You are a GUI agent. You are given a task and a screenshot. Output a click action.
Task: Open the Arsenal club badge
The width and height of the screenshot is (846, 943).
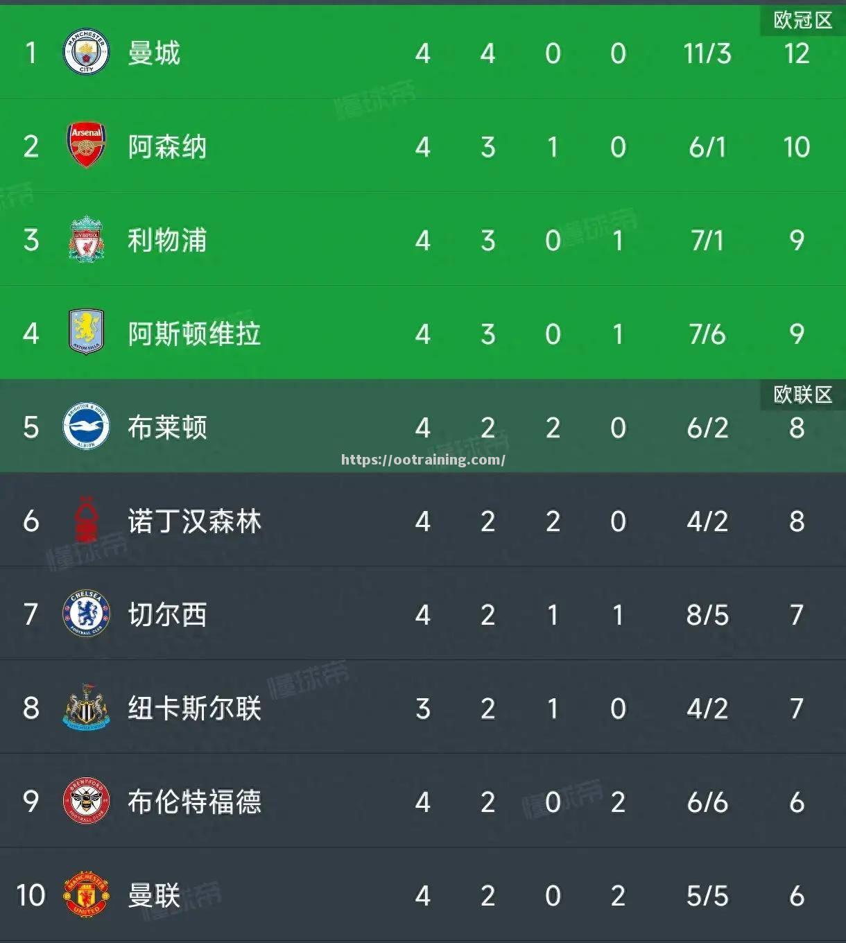pyautogui.click(x=87, y=146)
